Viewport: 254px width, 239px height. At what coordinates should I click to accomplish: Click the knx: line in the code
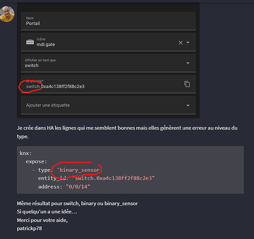click(26, 153)
